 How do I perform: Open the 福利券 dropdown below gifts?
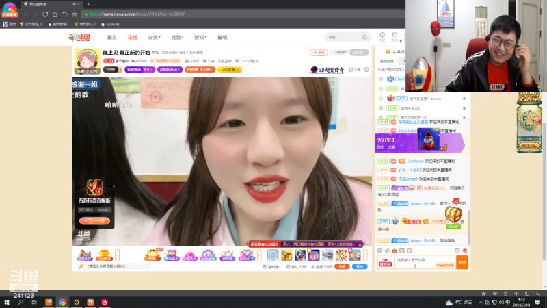tap(271, 266)
